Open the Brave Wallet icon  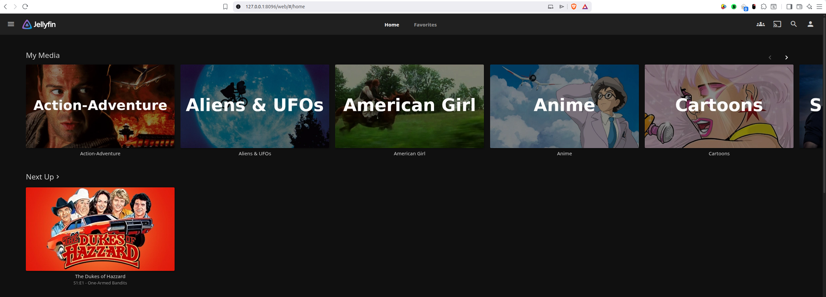click(799, 7)
